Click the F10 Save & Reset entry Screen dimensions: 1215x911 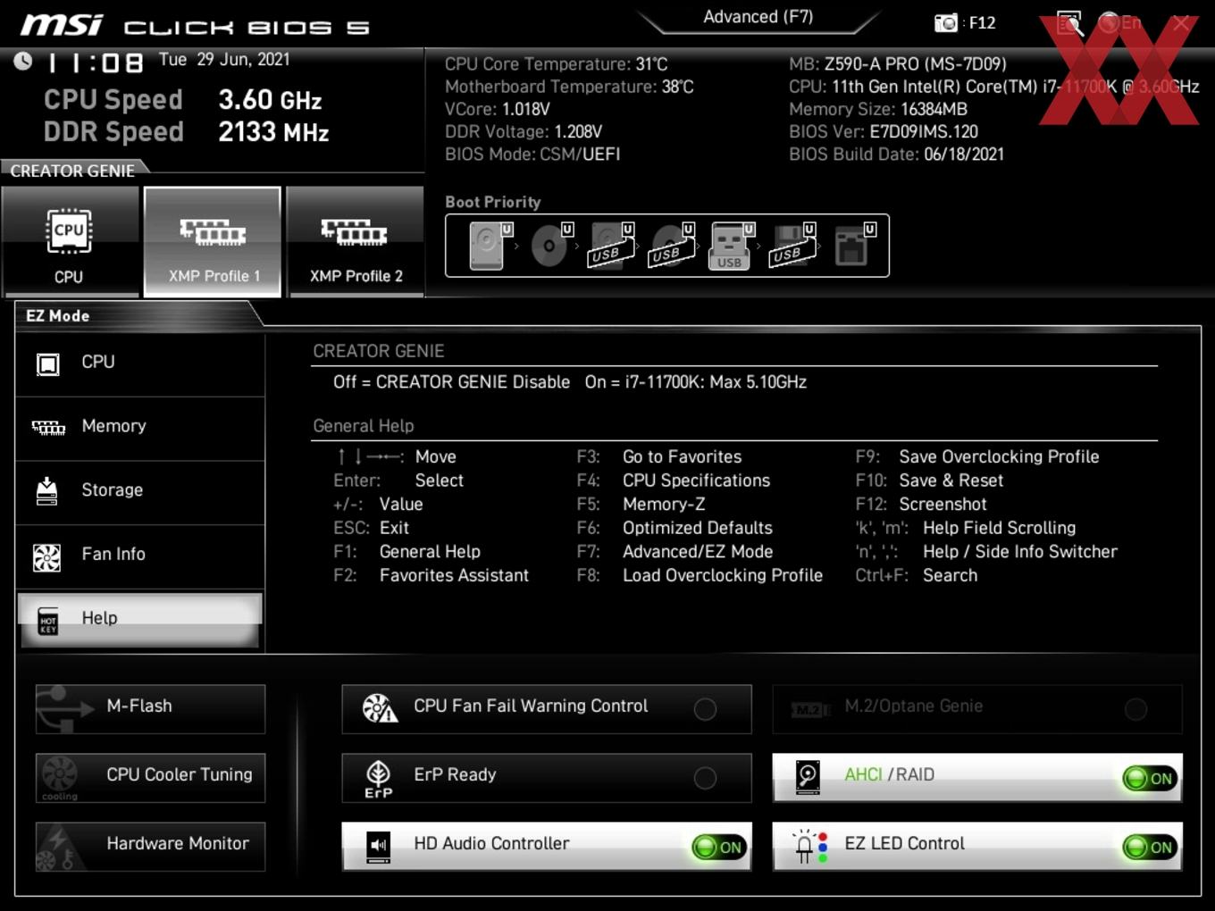929,481
